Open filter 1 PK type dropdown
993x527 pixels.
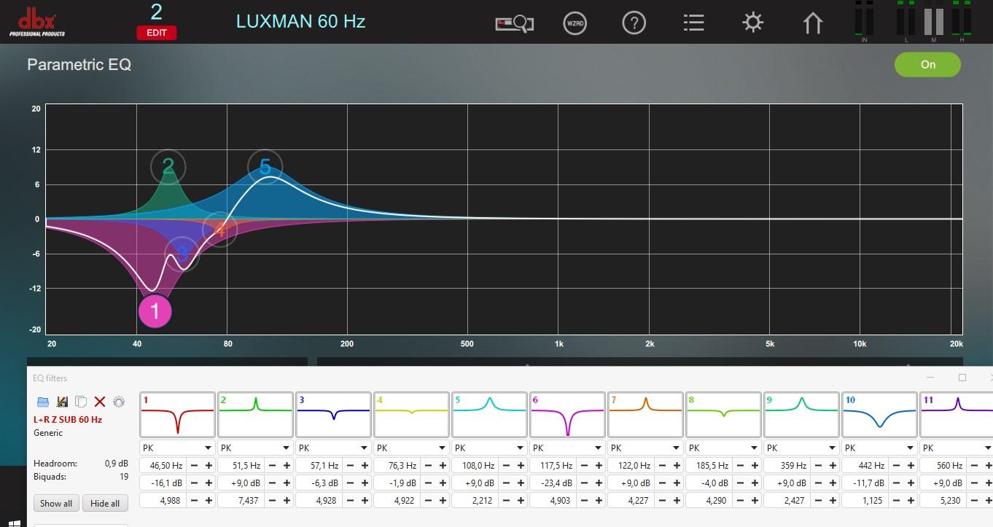(177, 448)
